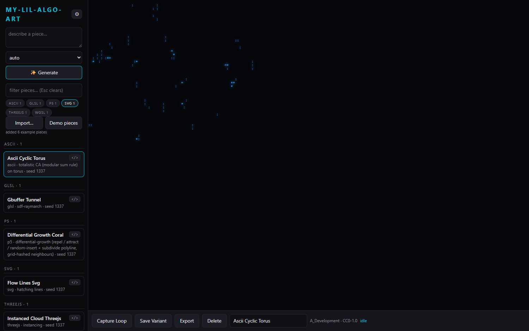529x331 pixels.
Task: Click the MY-LIL-ALGO-ART title
Action: 34,14
